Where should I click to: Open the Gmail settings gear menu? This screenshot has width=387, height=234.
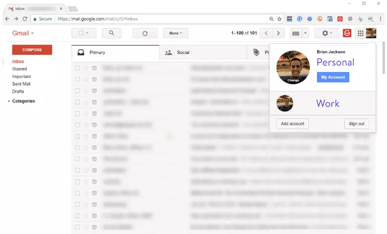coord(327,33)
